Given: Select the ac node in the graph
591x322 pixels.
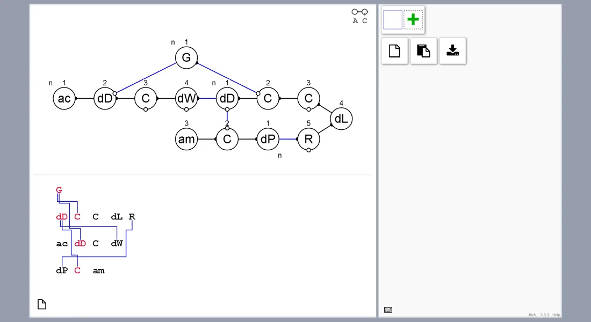Looking at the screenshot, I should point(64,99).
